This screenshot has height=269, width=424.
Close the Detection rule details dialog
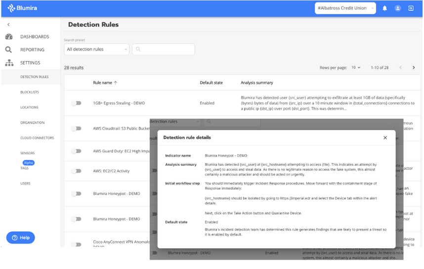385,138
